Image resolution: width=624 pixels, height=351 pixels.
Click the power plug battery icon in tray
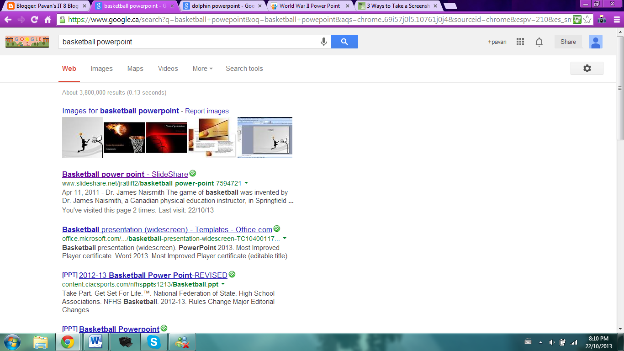[x=563, y=342]
